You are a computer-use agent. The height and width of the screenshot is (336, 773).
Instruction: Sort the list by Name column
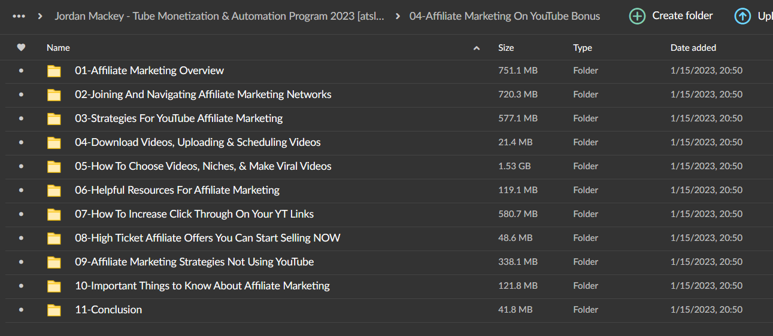58,48
